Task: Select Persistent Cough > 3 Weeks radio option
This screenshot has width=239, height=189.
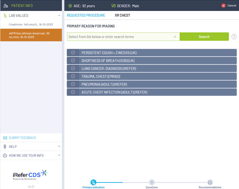Action: coord(73,53)
